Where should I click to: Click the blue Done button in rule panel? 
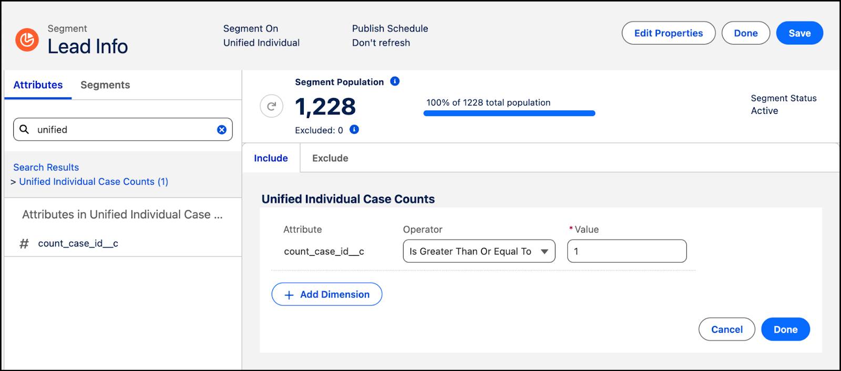pyautogui.click(x=785, y=330)
